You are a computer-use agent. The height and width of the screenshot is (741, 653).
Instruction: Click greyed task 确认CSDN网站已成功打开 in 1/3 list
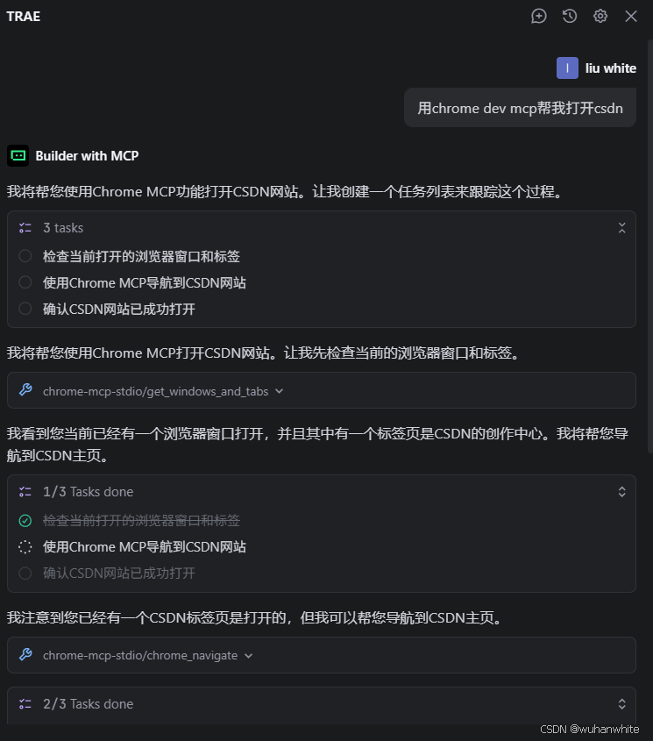point(119,574)
